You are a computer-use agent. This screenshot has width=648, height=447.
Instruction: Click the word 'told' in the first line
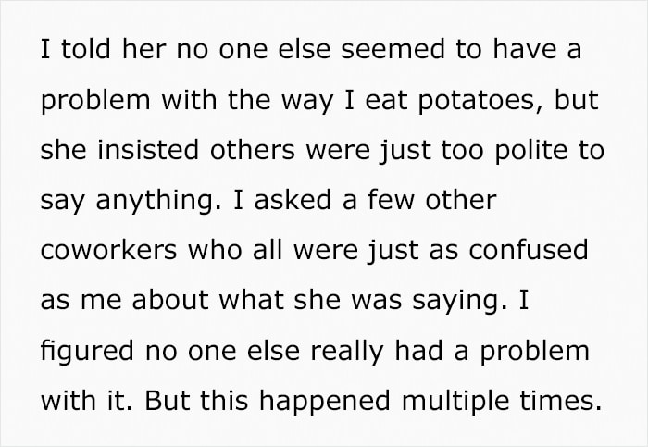[86, 49]
